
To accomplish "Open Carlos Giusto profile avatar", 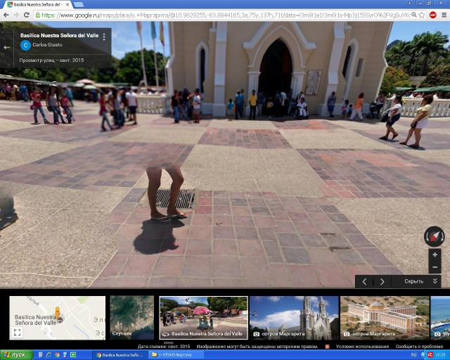I will click(25, 46).
